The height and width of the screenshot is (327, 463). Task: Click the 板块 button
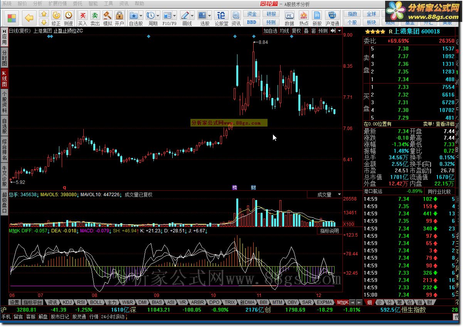pos(371,22)
